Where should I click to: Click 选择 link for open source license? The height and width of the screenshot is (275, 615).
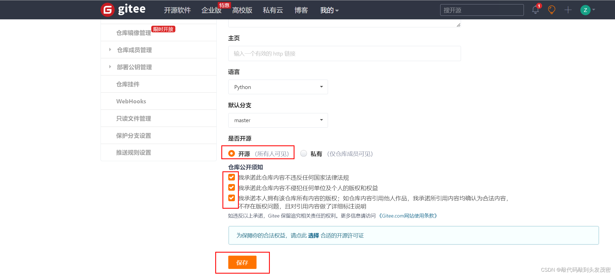[x=314, y=235]
